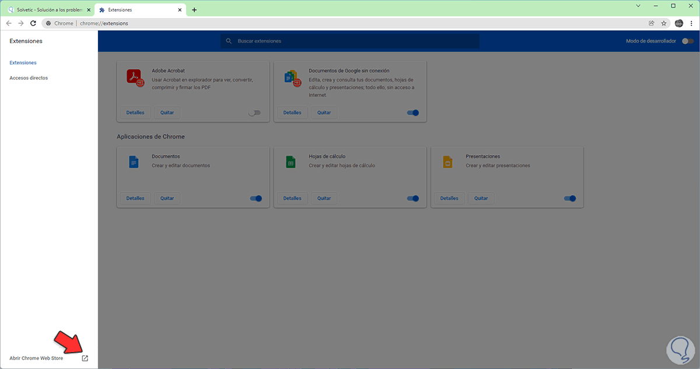Disable Documentos de Google sin conexión toggle
The image size is (700, 369).
pos(413,113)
